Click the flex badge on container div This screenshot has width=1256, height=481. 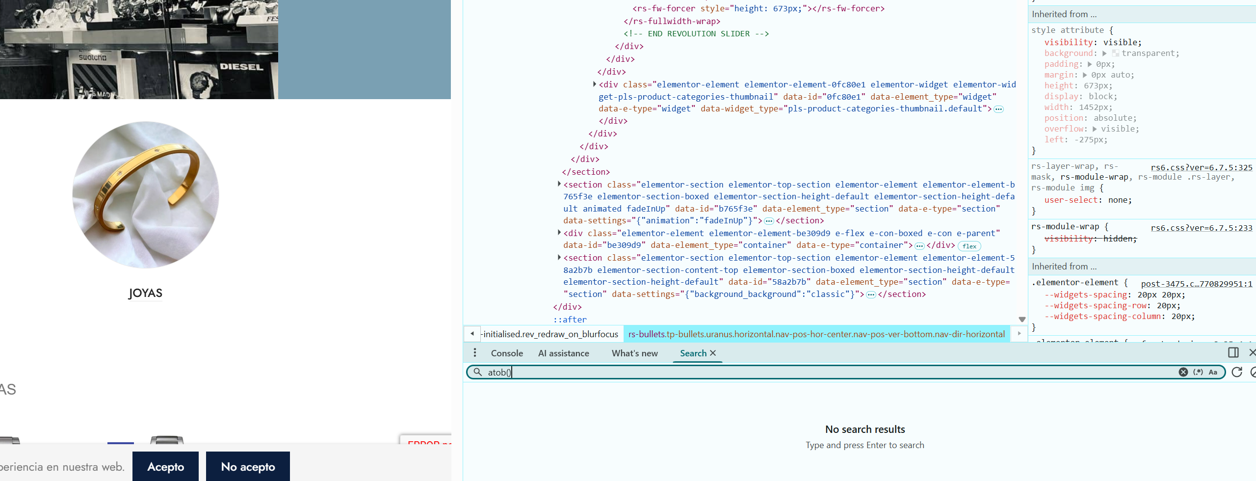969,246
